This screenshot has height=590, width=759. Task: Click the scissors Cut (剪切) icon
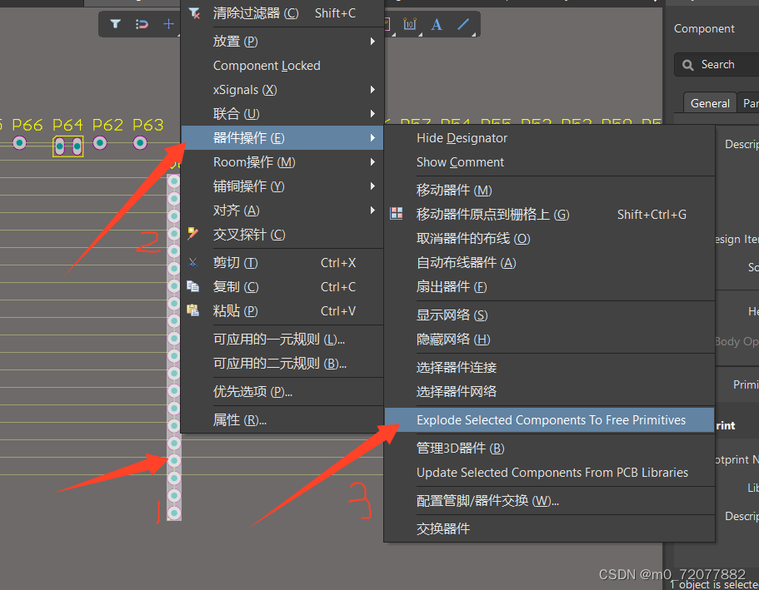point(194,263)
